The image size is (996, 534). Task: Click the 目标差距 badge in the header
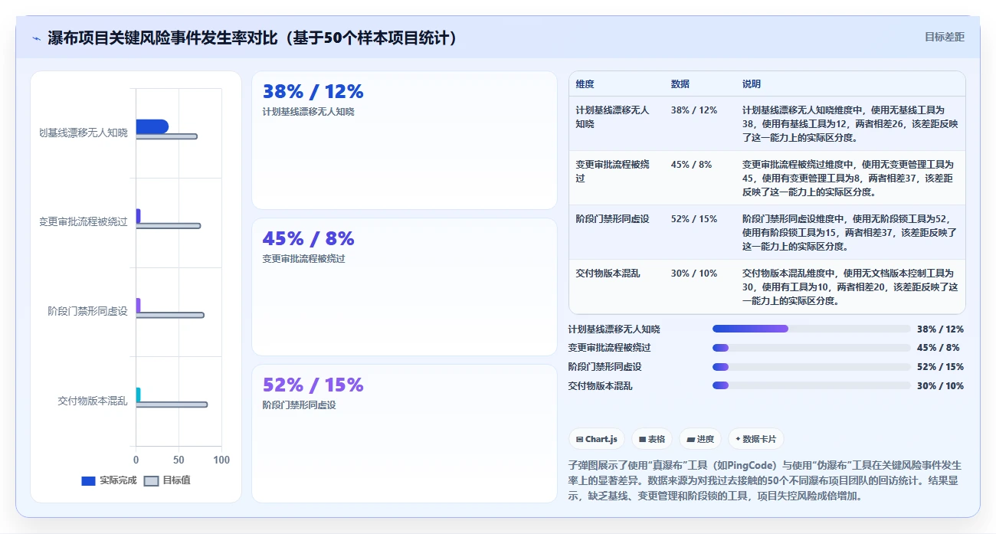pos(944,37)
